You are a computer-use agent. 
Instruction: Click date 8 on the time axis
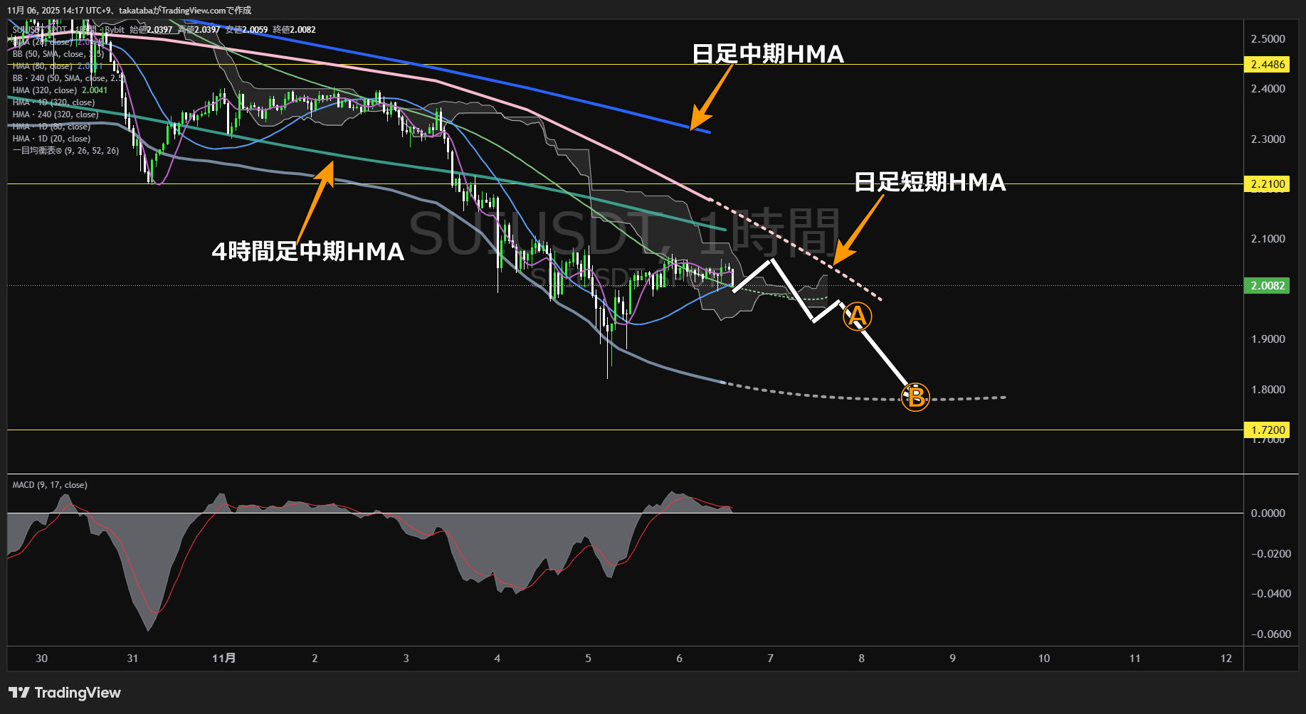861,659
